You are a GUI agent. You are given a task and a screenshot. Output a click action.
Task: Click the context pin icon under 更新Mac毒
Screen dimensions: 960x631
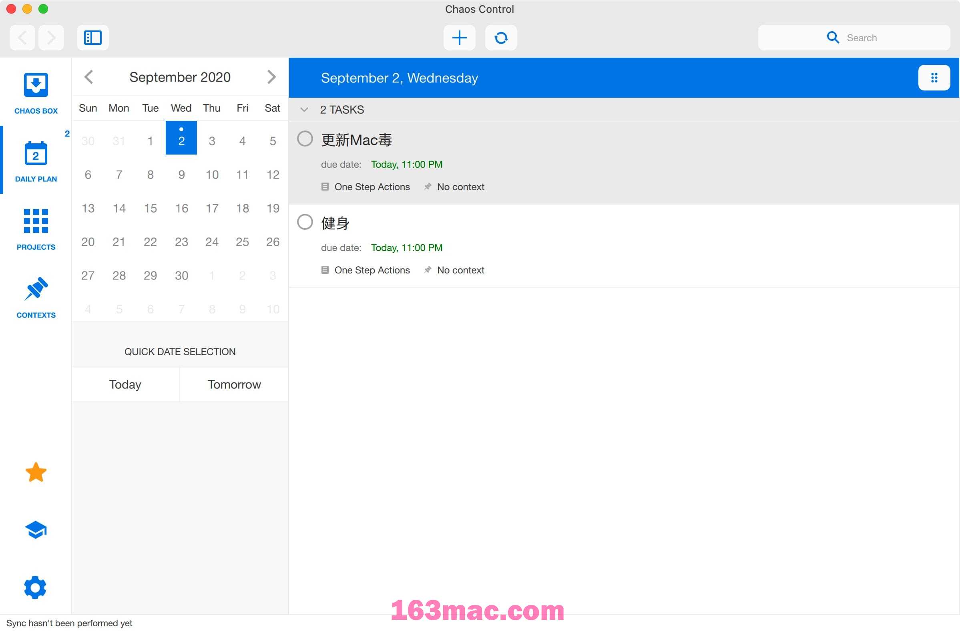coord(428,187)
